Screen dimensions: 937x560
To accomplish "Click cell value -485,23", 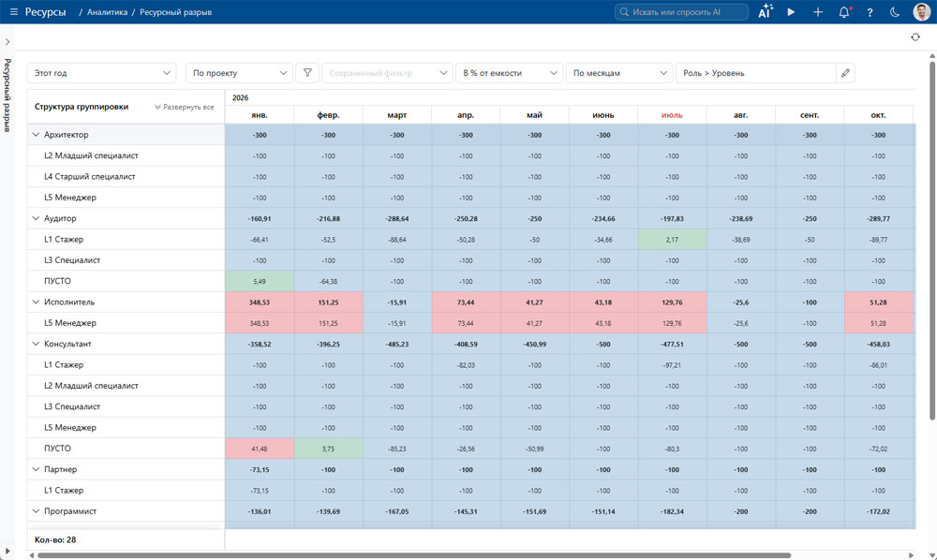I will (x=396, y=344).
